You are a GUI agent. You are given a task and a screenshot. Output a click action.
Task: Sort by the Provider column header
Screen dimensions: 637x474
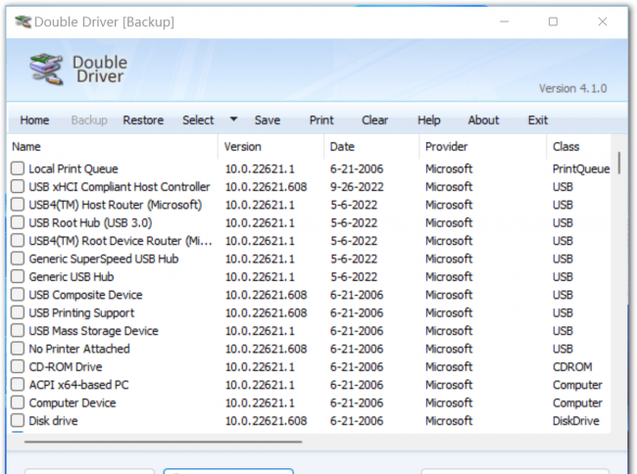point(482,147)
